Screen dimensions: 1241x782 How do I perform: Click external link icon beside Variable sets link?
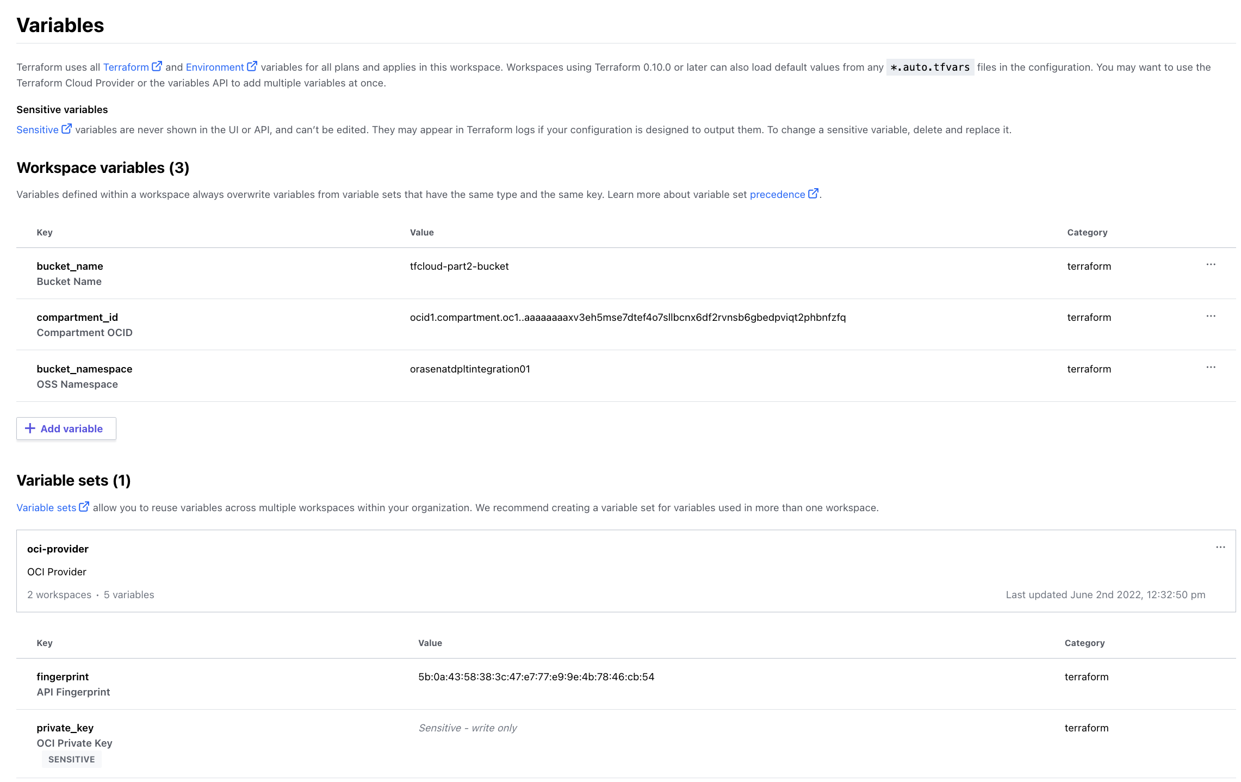coord(84,507)
